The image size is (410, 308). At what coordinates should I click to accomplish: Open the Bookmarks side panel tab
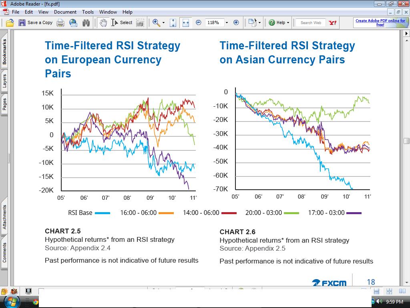click(x=4, y=52)
